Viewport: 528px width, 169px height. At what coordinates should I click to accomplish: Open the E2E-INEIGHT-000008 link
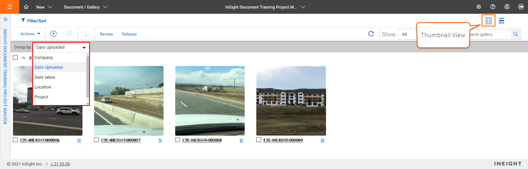(202, 140)
